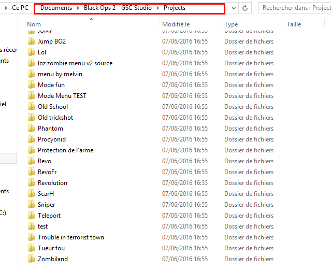Select the menu by melvin folder icon
The width and height of the screenshot is (331, 270).
pyautogui.click(x=31, y=74)
